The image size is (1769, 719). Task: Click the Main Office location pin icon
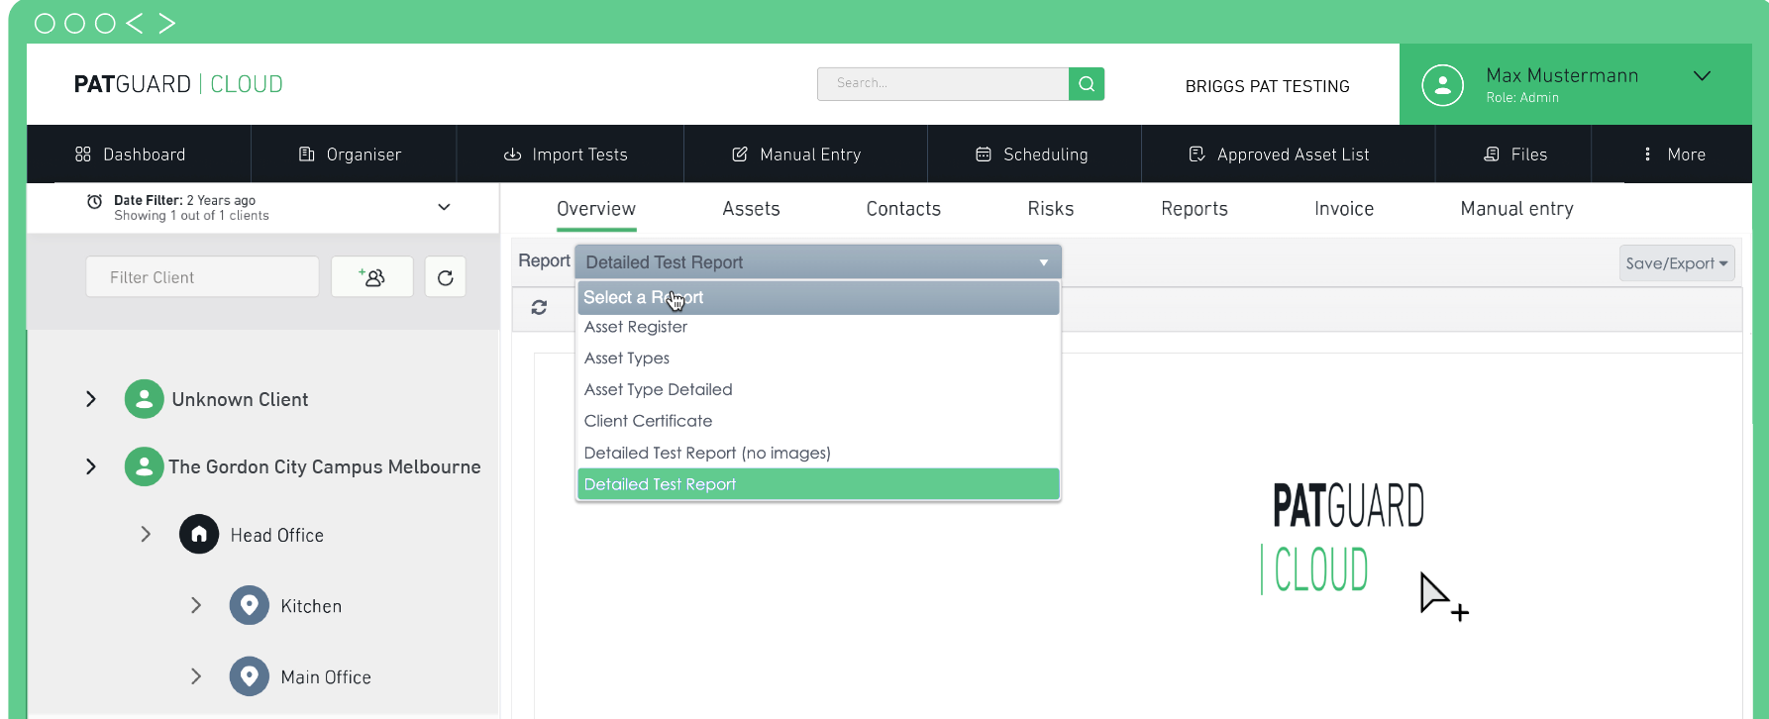click(x=250, y=676)
